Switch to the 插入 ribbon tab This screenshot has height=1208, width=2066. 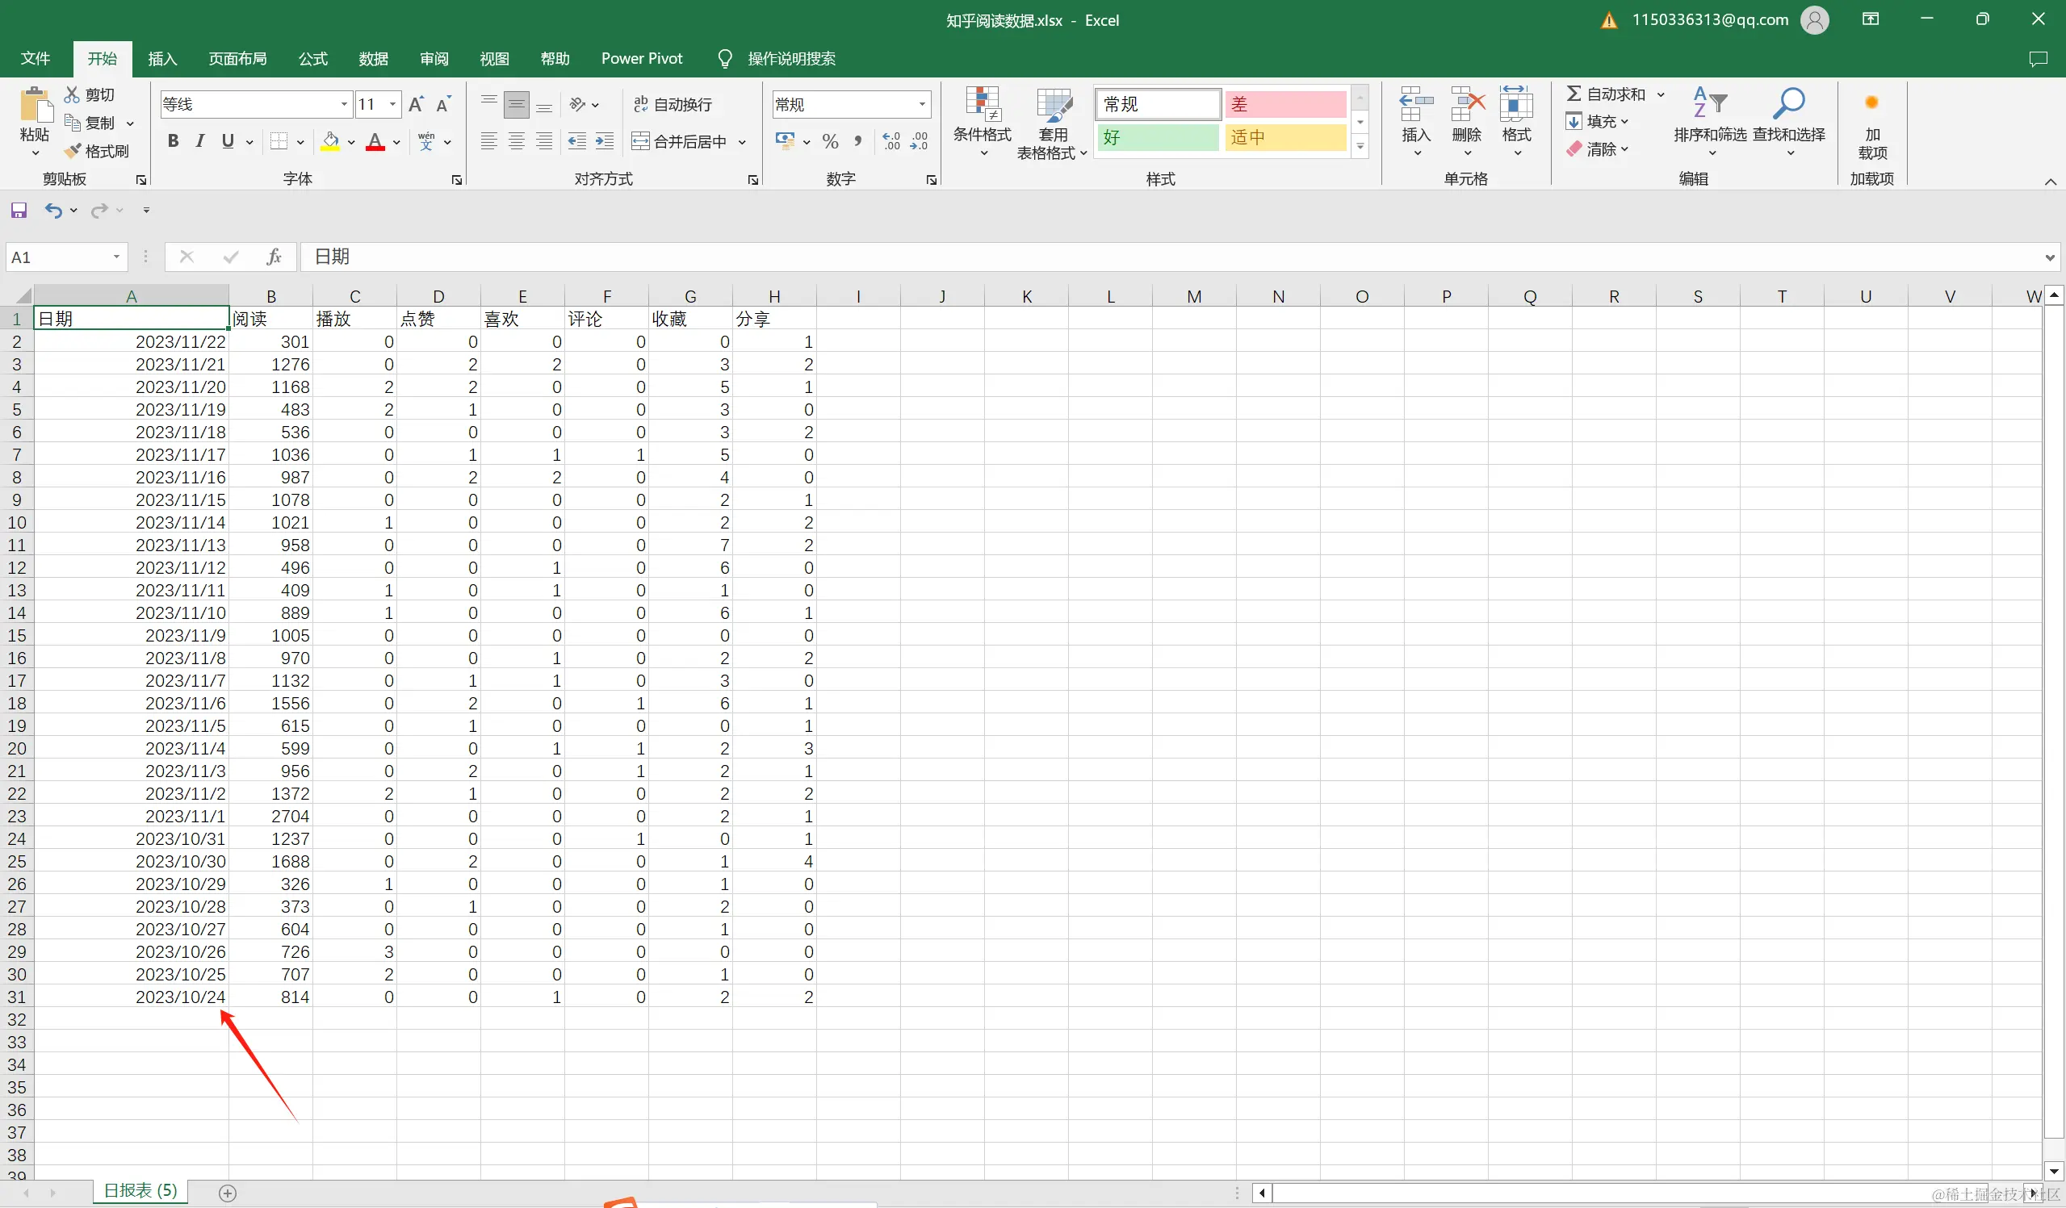click(161, 59)
